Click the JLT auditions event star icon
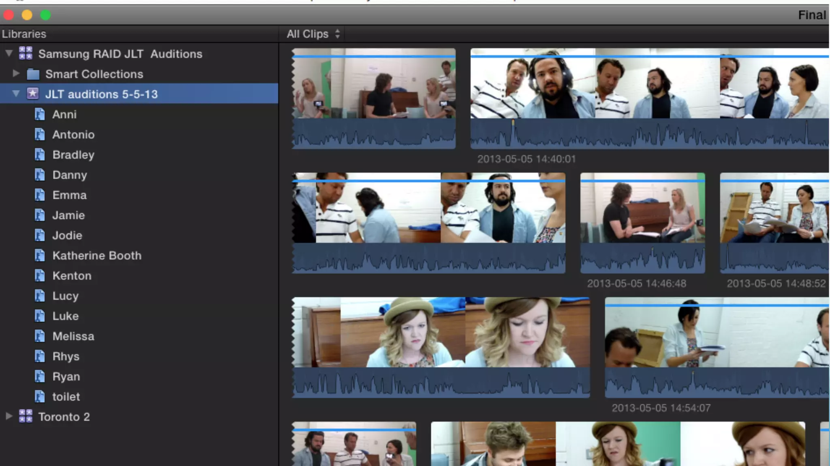 click(x=32, y=94)
